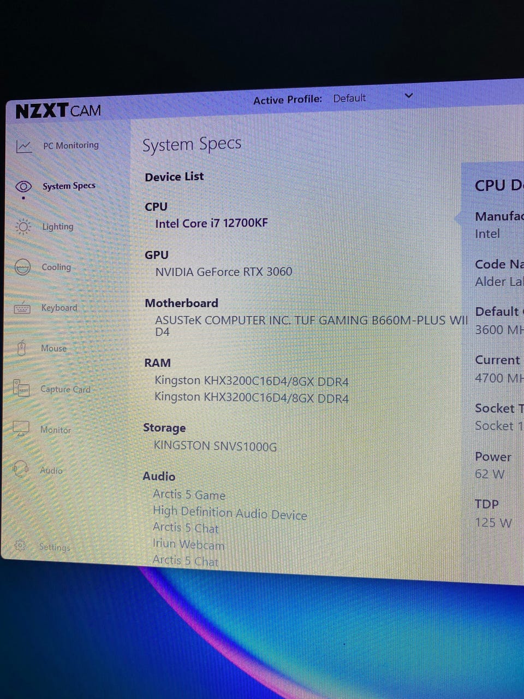Select Arctis 5 Game audio device
The height and width of the screenshot is (699, 524).
[189, 494]
